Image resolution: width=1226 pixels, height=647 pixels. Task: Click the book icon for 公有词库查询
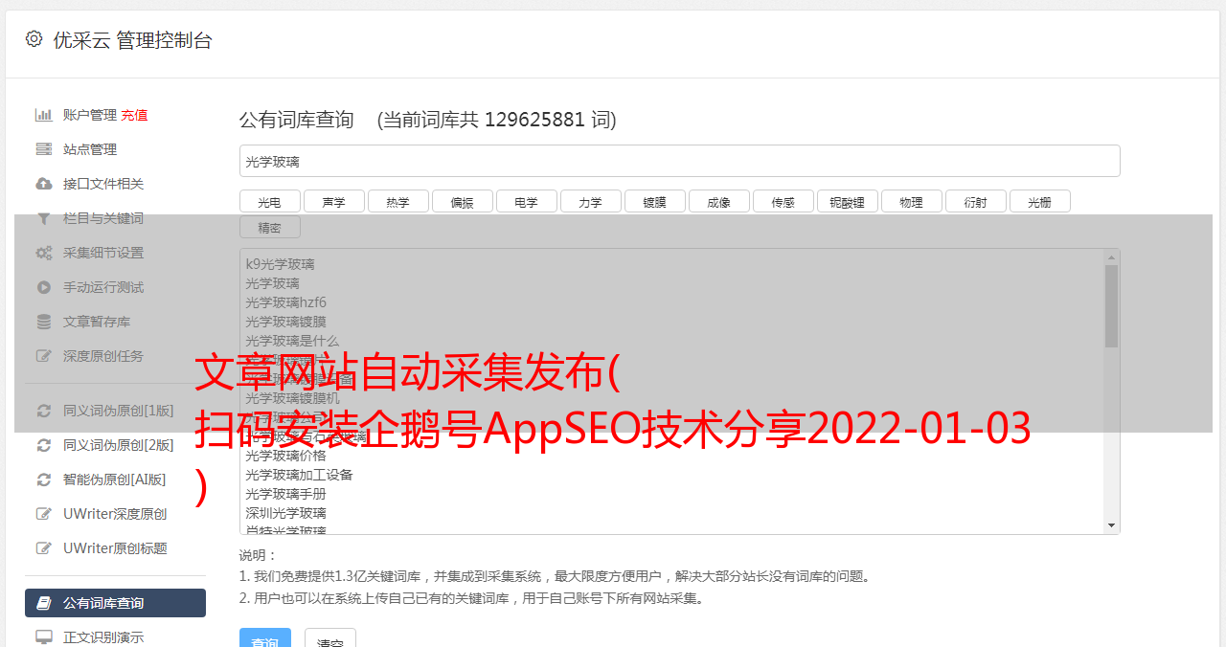[44, 603]
